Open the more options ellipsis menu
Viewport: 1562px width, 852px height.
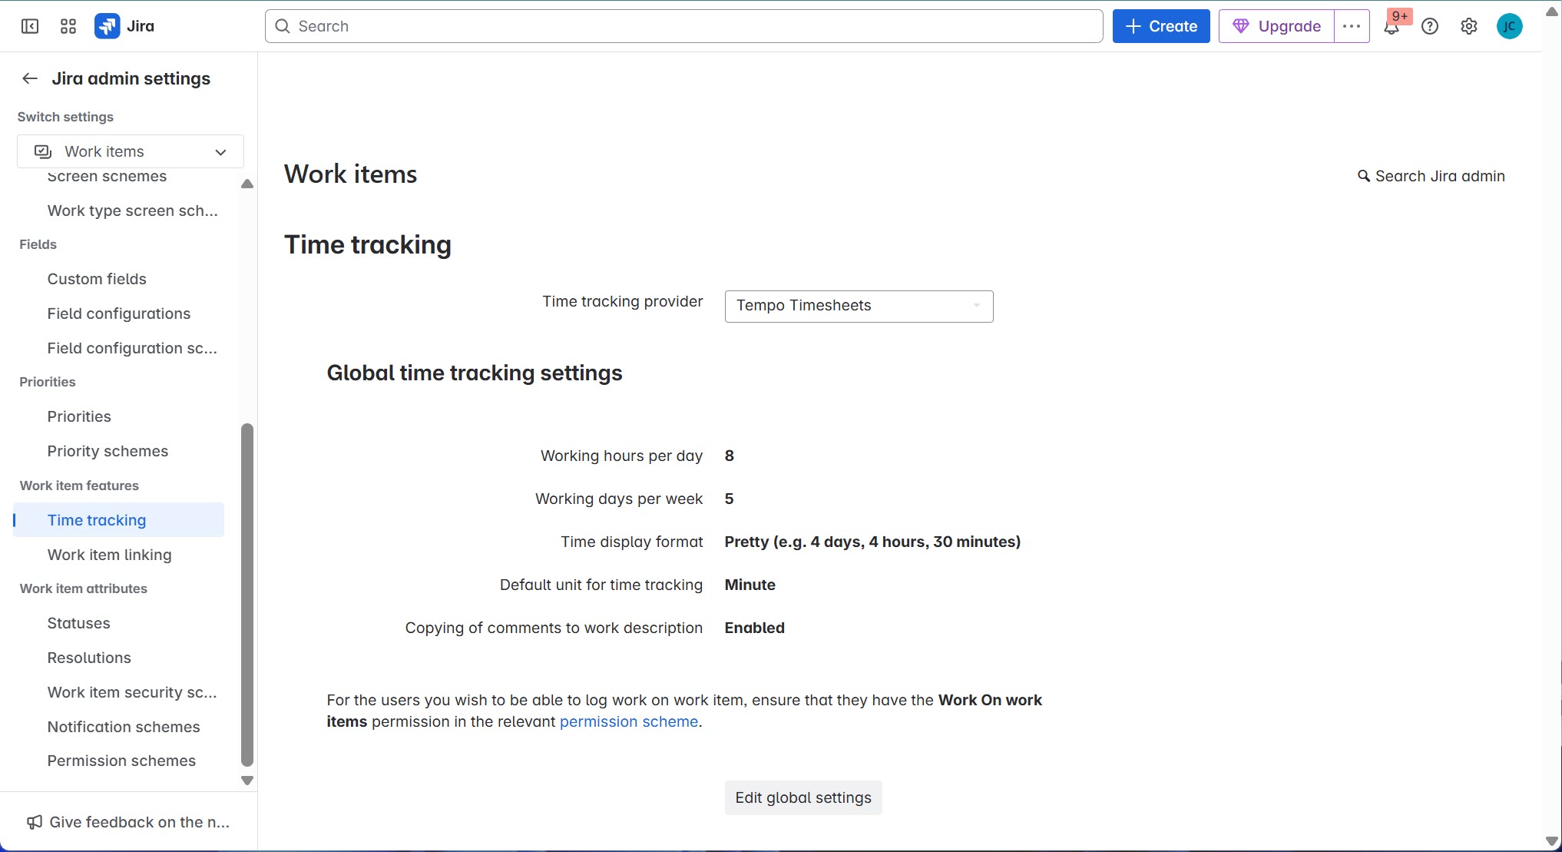tap(1351, 25)
